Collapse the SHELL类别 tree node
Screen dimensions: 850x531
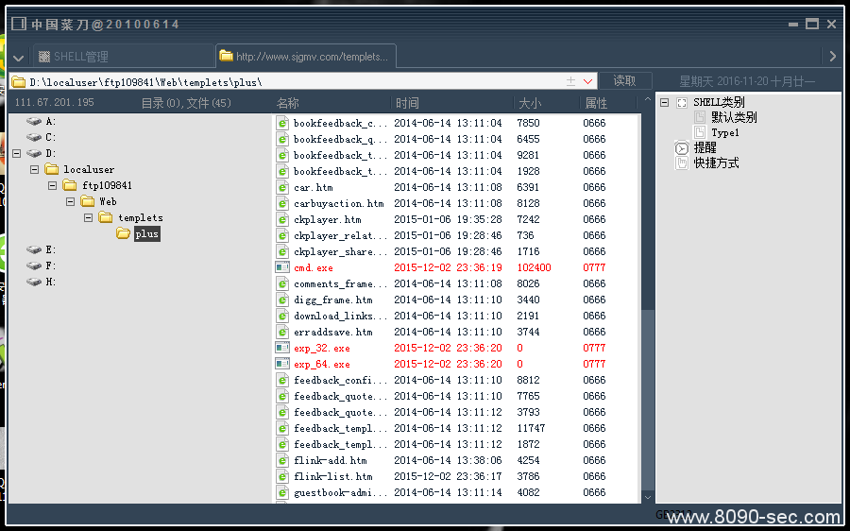click(664, 102)
